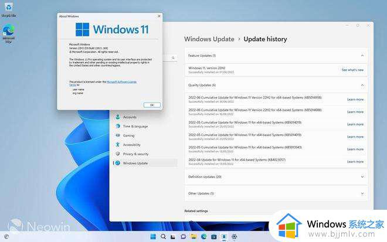
Task: Click Windows 11 logo in About dialog
Action: (112, 30)
